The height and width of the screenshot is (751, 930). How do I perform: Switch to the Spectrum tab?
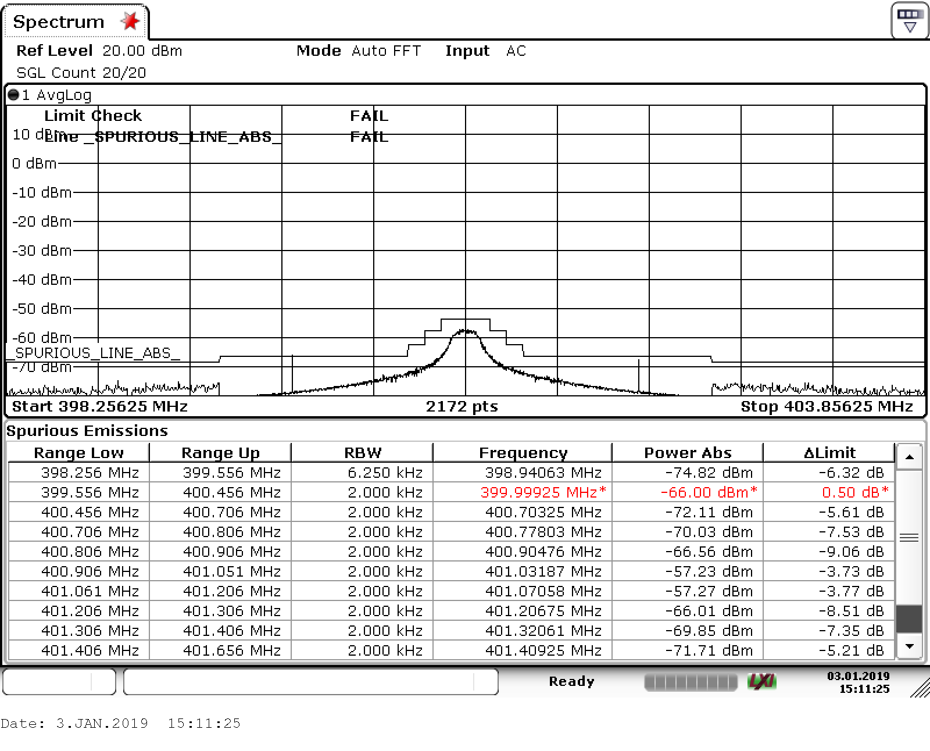click(x=60, y=21)
